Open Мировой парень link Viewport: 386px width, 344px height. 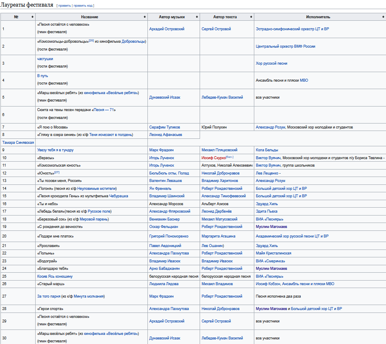coord(94,219)
